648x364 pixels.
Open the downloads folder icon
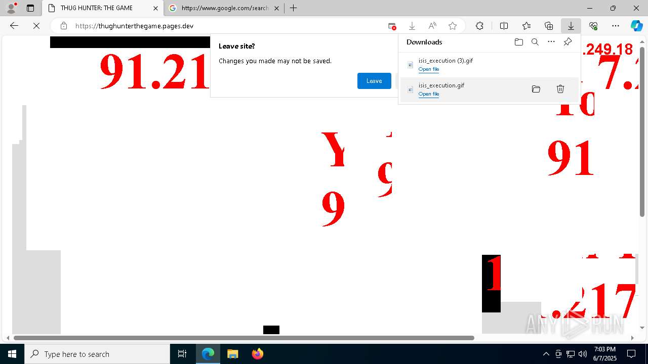[518, 42]
